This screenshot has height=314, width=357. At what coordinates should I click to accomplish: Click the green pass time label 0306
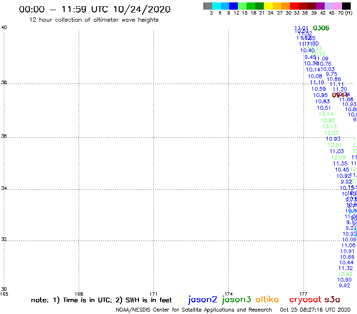(x=321, y=28)
